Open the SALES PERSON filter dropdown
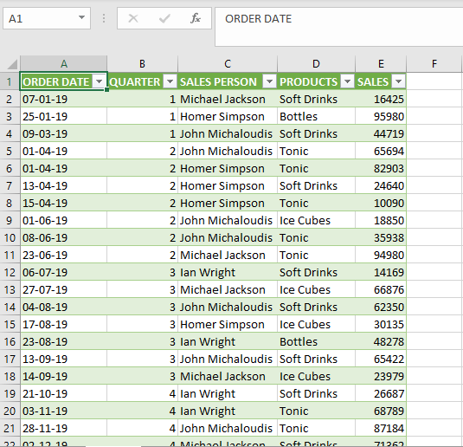The width and height of the screenshot is (463, 447). [269, 81]
